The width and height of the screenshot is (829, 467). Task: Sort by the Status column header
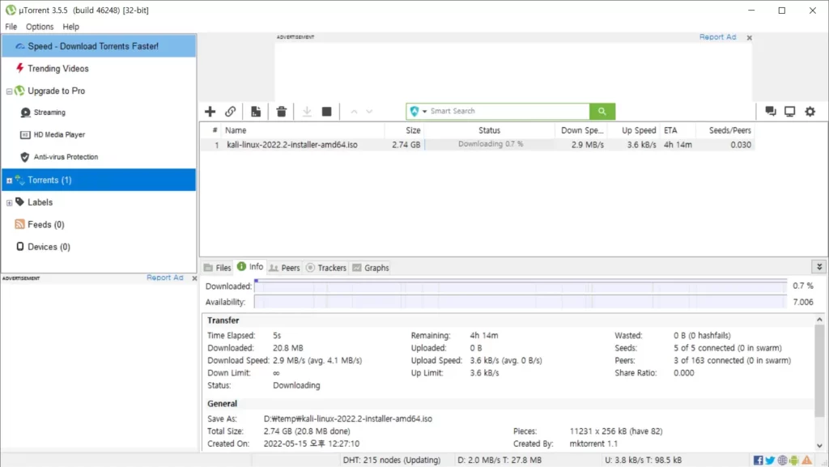click(x=489, y=130)
